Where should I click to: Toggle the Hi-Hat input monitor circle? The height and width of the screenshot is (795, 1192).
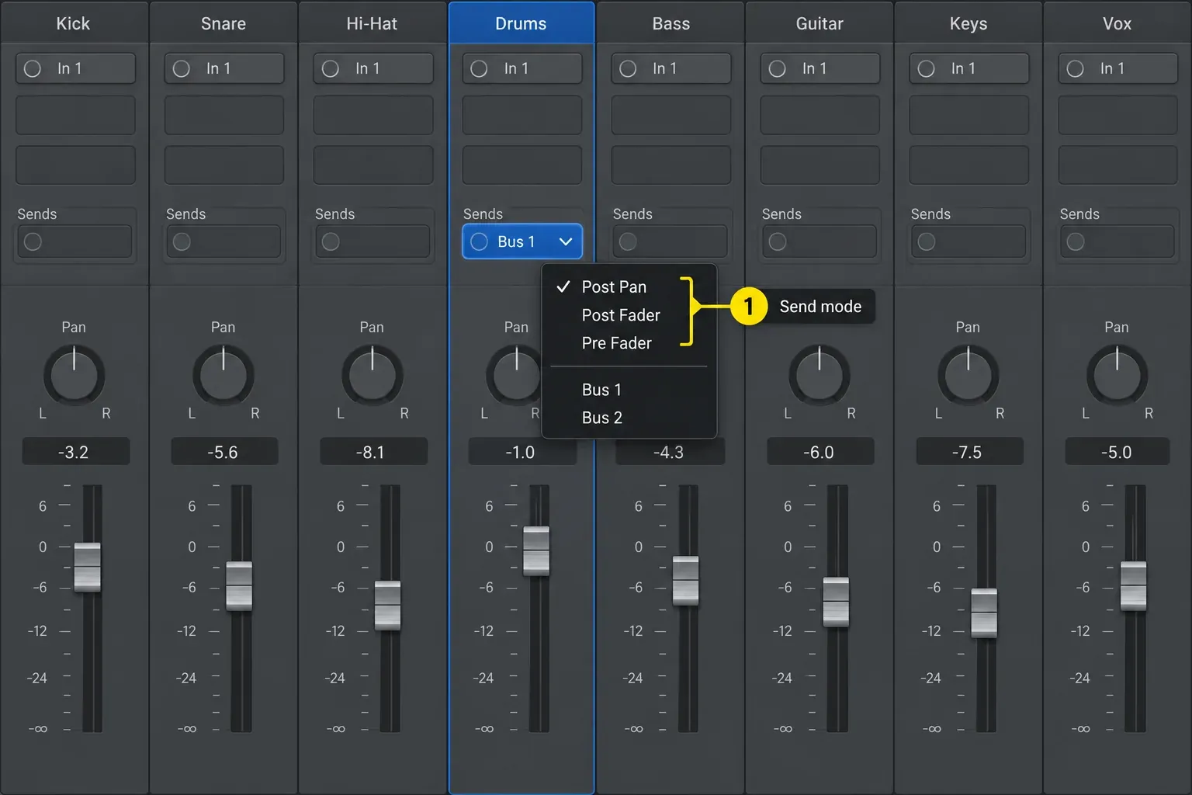pyautogui.click(x=331, y=68)
